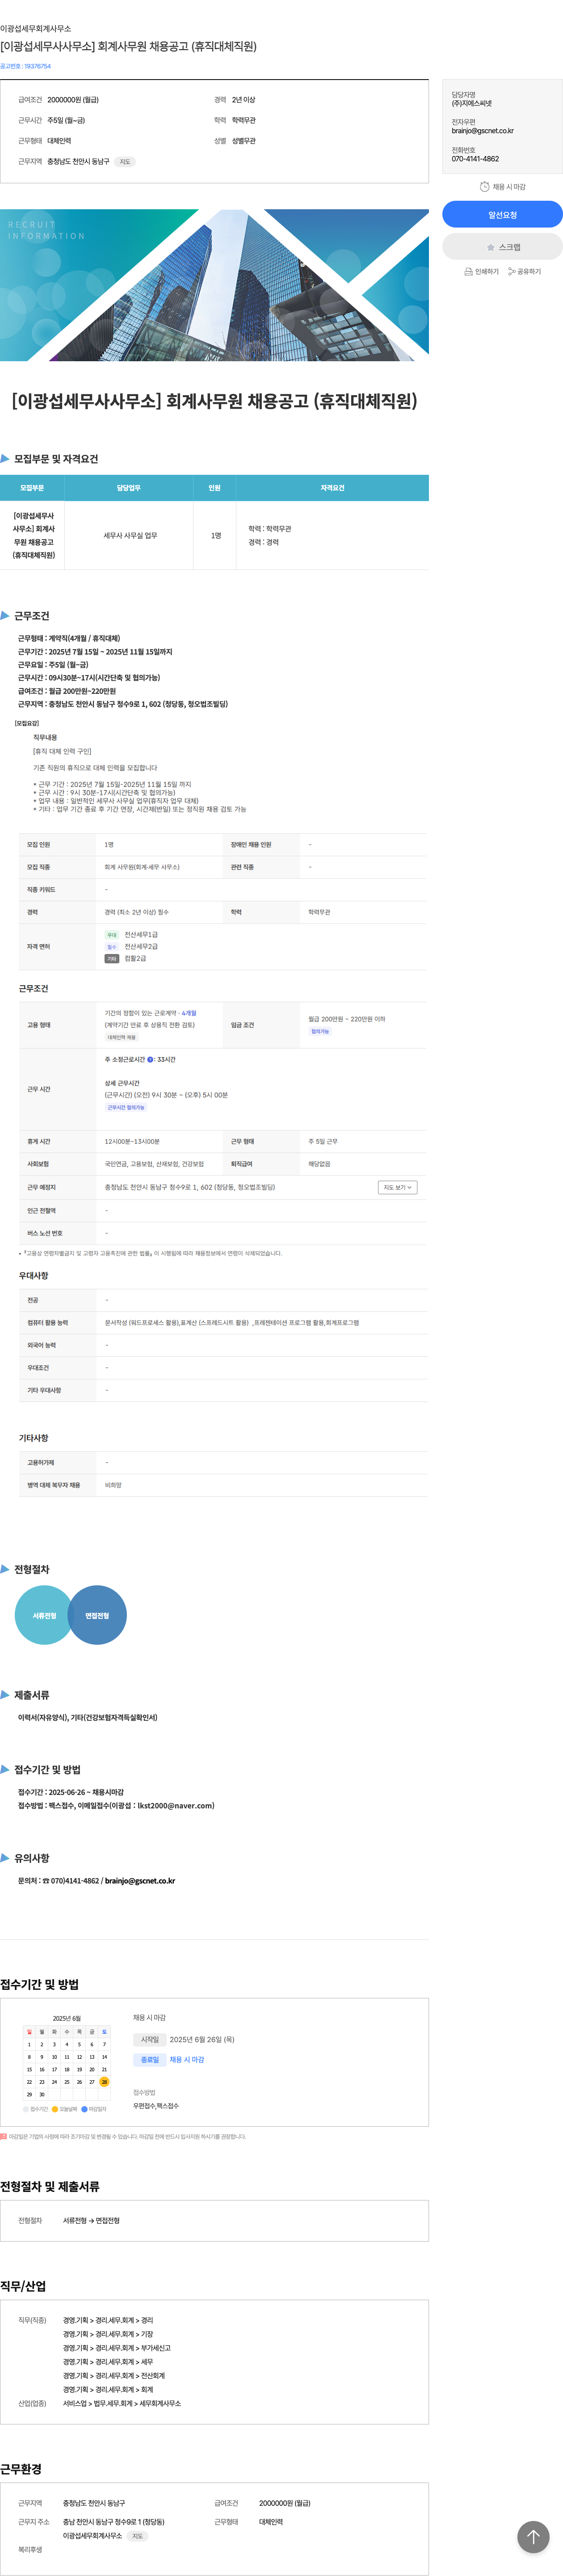563x2576 pixels.
Task: Click the 자격요건 table header
Action: point(332,488)
